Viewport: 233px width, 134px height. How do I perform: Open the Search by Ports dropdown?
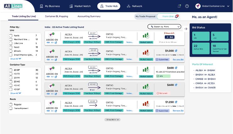pyautogui.click(x=164, y=27)
